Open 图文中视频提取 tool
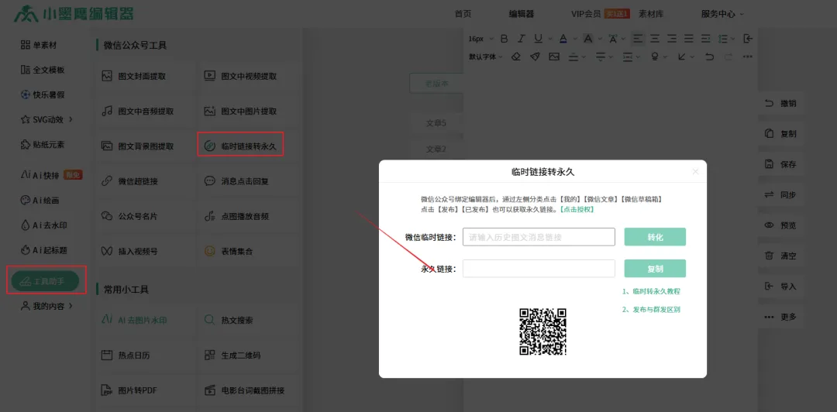This screenshot has height=412, width=837. tap(241, 77)
